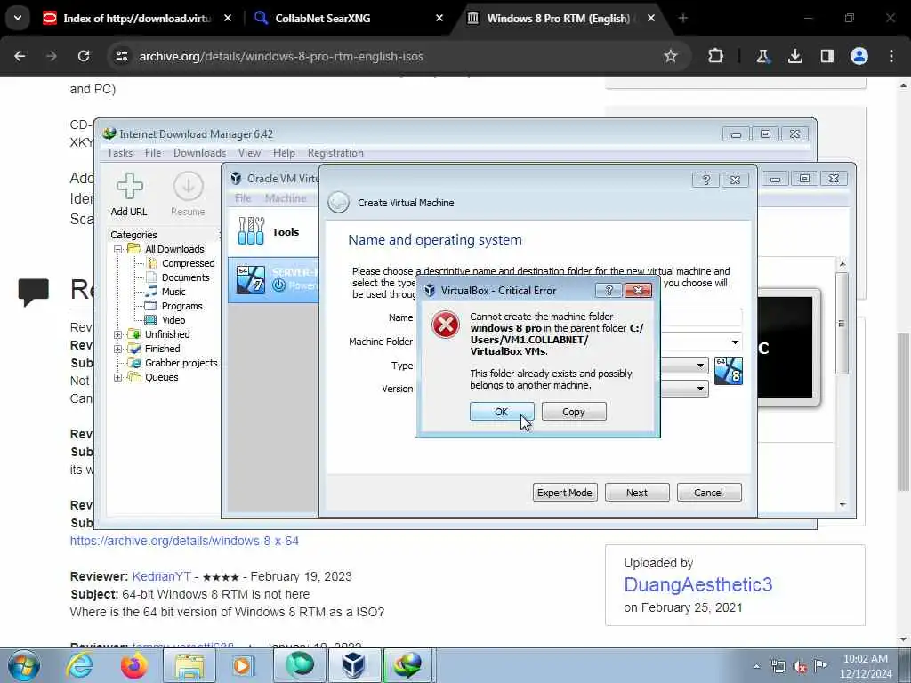
Task: Open Chrome Labs flask icon
Action: [x=762, y=56]
